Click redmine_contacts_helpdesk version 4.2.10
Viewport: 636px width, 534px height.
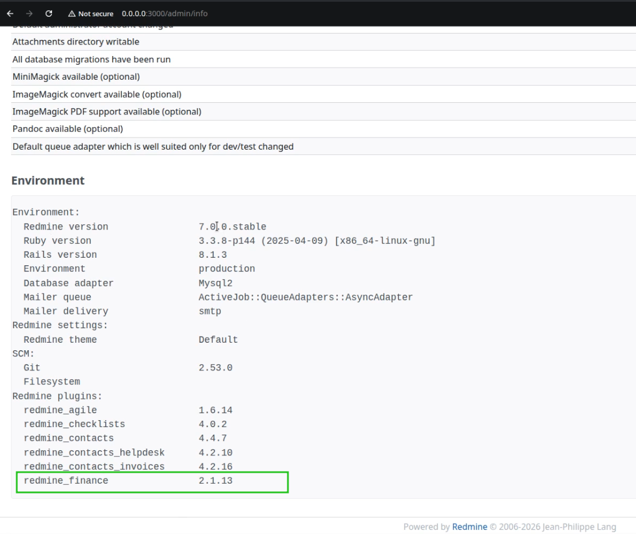coord(216,453)
